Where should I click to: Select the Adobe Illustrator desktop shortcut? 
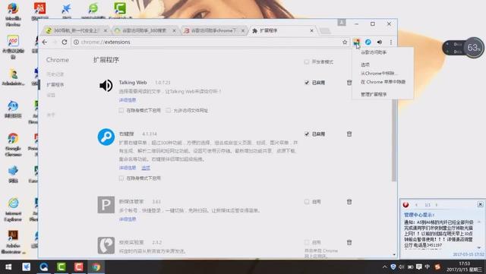[x=13, y=242]
